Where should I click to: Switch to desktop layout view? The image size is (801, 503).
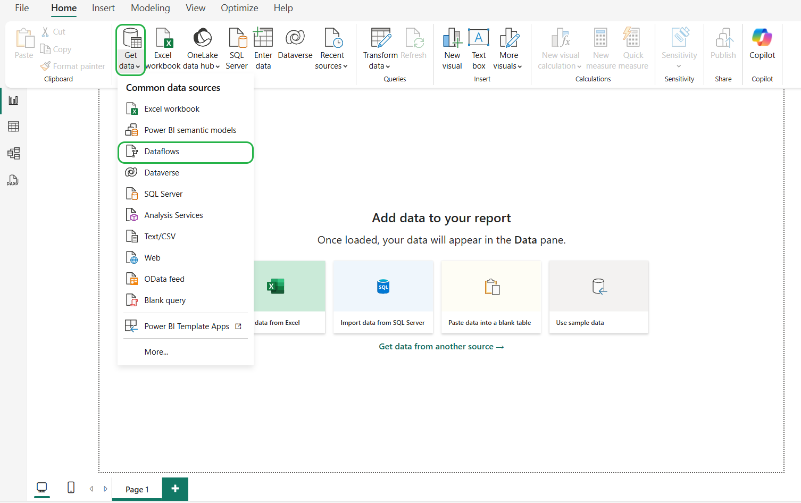tap(41, 488)
